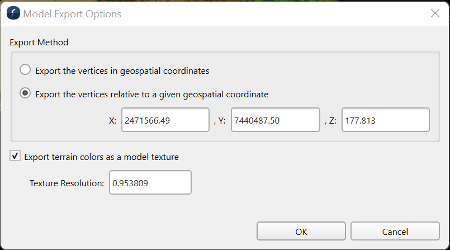Select the geospatial coordinates radio button
Viewport: 450px width, 250px height.
coord(25,70)
